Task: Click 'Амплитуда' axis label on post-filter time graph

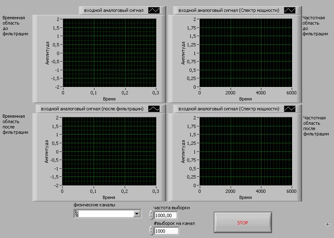Action: (x=47, y=151)
